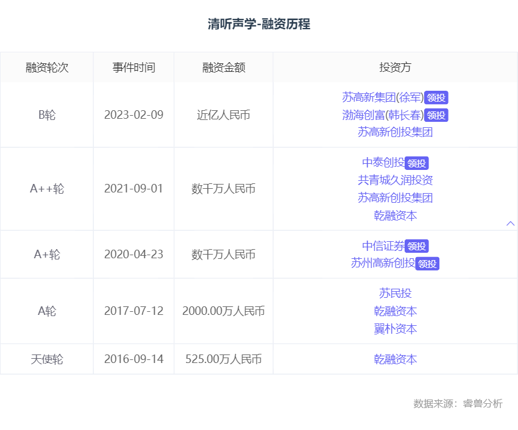Screen dimensions: 518x430
Task: Open 乾融资本 link in A轮 row
Action: [x=395, y=311]
